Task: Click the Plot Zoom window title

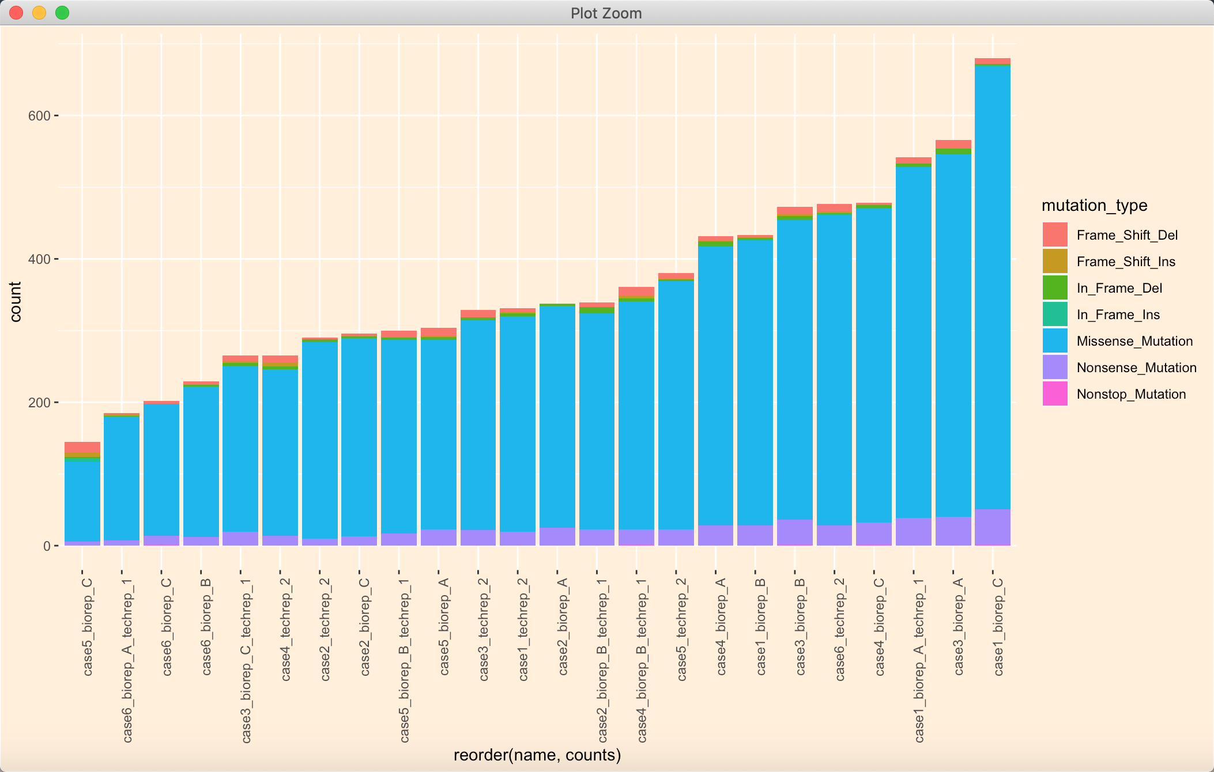Action: pos(606,13)
